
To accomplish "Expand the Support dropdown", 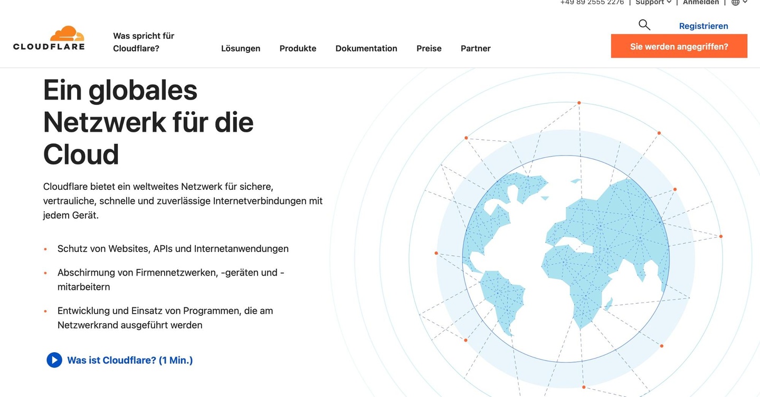I will [653, 2].
